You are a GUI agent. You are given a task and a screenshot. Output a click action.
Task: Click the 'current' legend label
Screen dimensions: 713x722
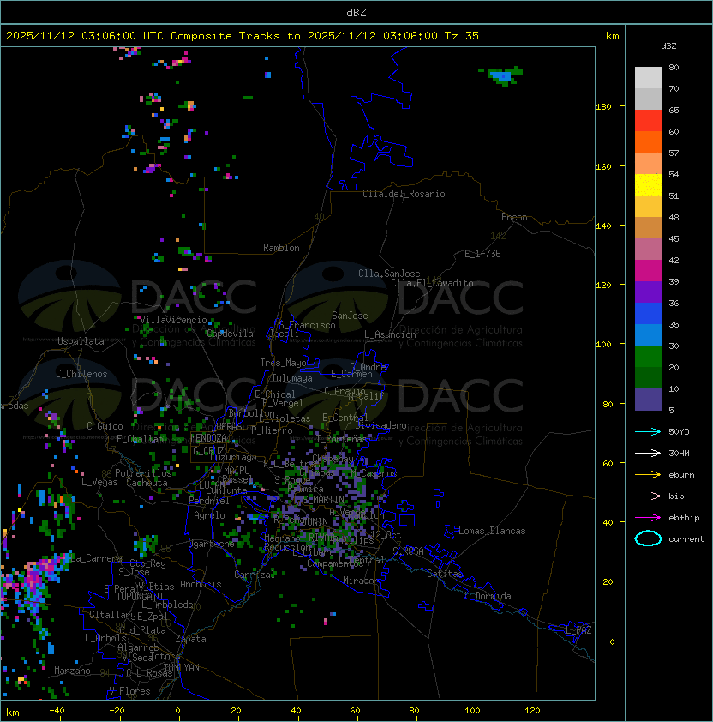pos(686,539)
